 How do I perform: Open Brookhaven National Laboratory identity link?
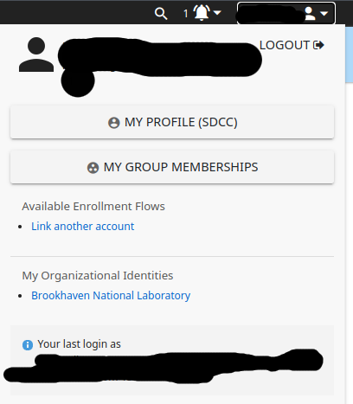(x=111, y=296)
